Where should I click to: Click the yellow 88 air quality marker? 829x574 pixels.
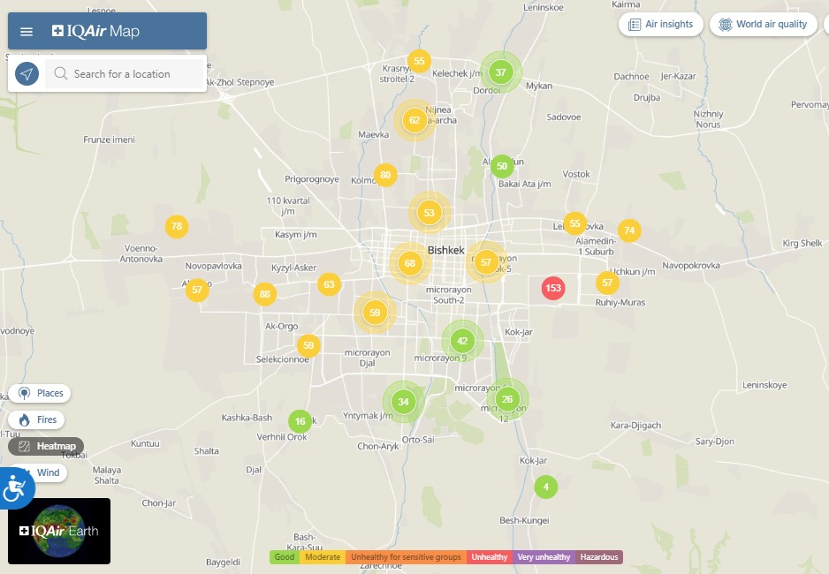pyautogui.click(x=264, y=295)
